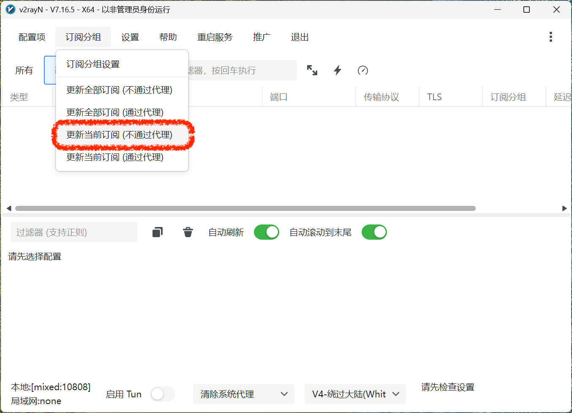Click the latency test clock icon
The width and height of the screenshot is (572, 413).
tap(363, 70)
